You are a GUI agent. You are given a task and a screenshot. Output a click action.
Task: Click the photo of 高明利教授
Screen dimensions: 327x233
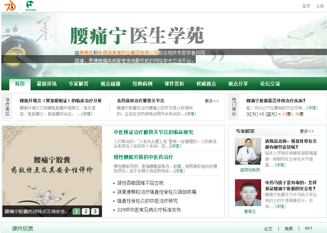248,151
